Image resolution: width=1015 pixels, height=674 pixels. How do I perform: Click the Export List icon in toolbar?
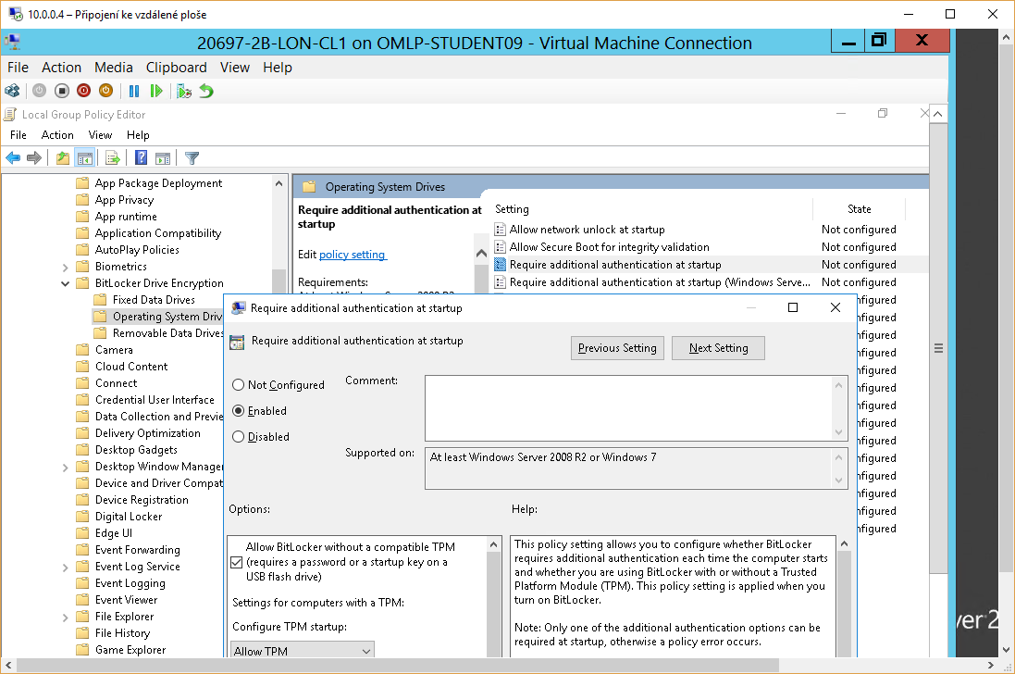pos(113,157)
